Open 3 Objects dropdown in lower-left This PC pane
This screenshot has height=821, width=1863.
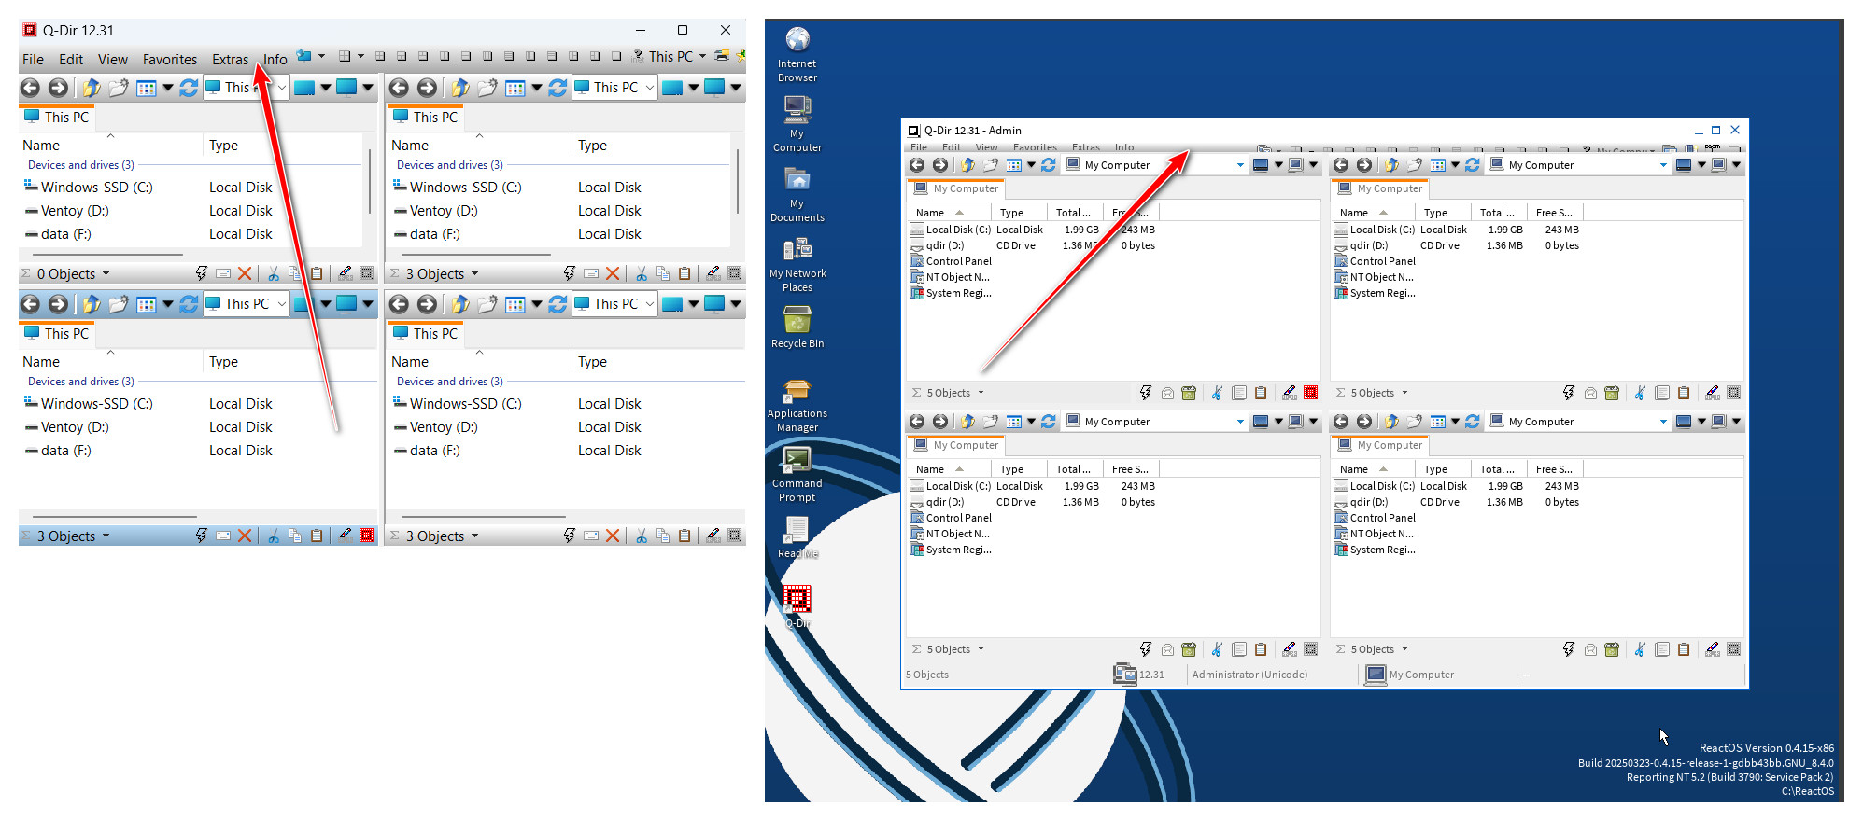(x=106, y=536)
